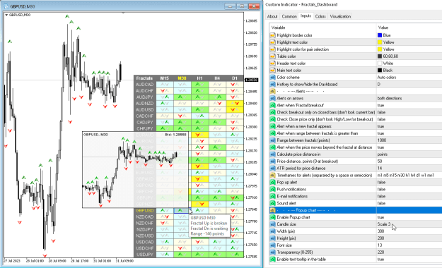This screenshot has width=442, height=268.
Task: Click the Header text color row icon
Action: [272, 63]
